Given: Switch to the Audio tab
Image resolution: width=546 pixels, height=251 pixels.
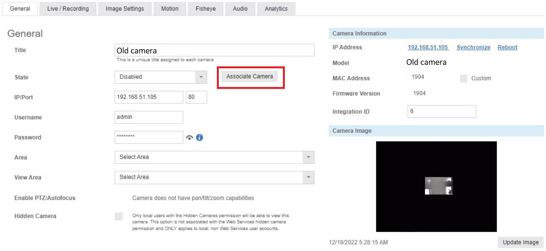Looking at the screenshot, I should (x=240, y=8).
